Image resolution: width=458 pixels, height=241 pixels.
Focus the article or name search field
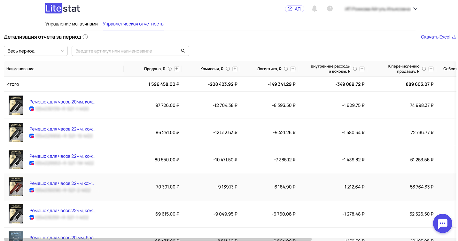click(x=126, y=51)
